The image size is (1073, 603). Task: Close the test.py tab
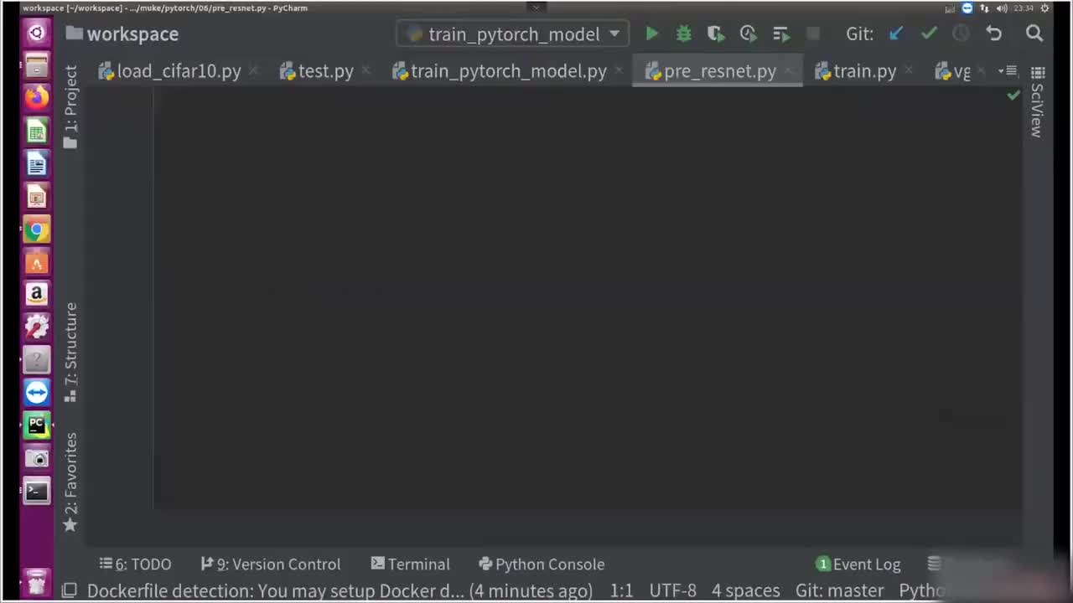[x=365, y=71]
